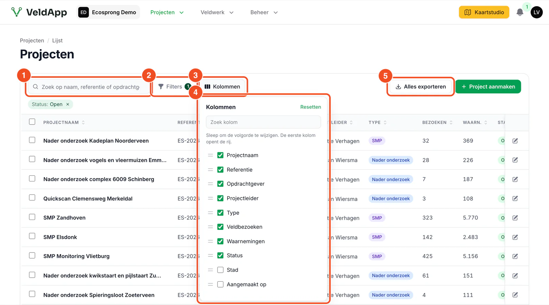Enable the Stad column checkbox
The image size is (549, 305).
220,270
